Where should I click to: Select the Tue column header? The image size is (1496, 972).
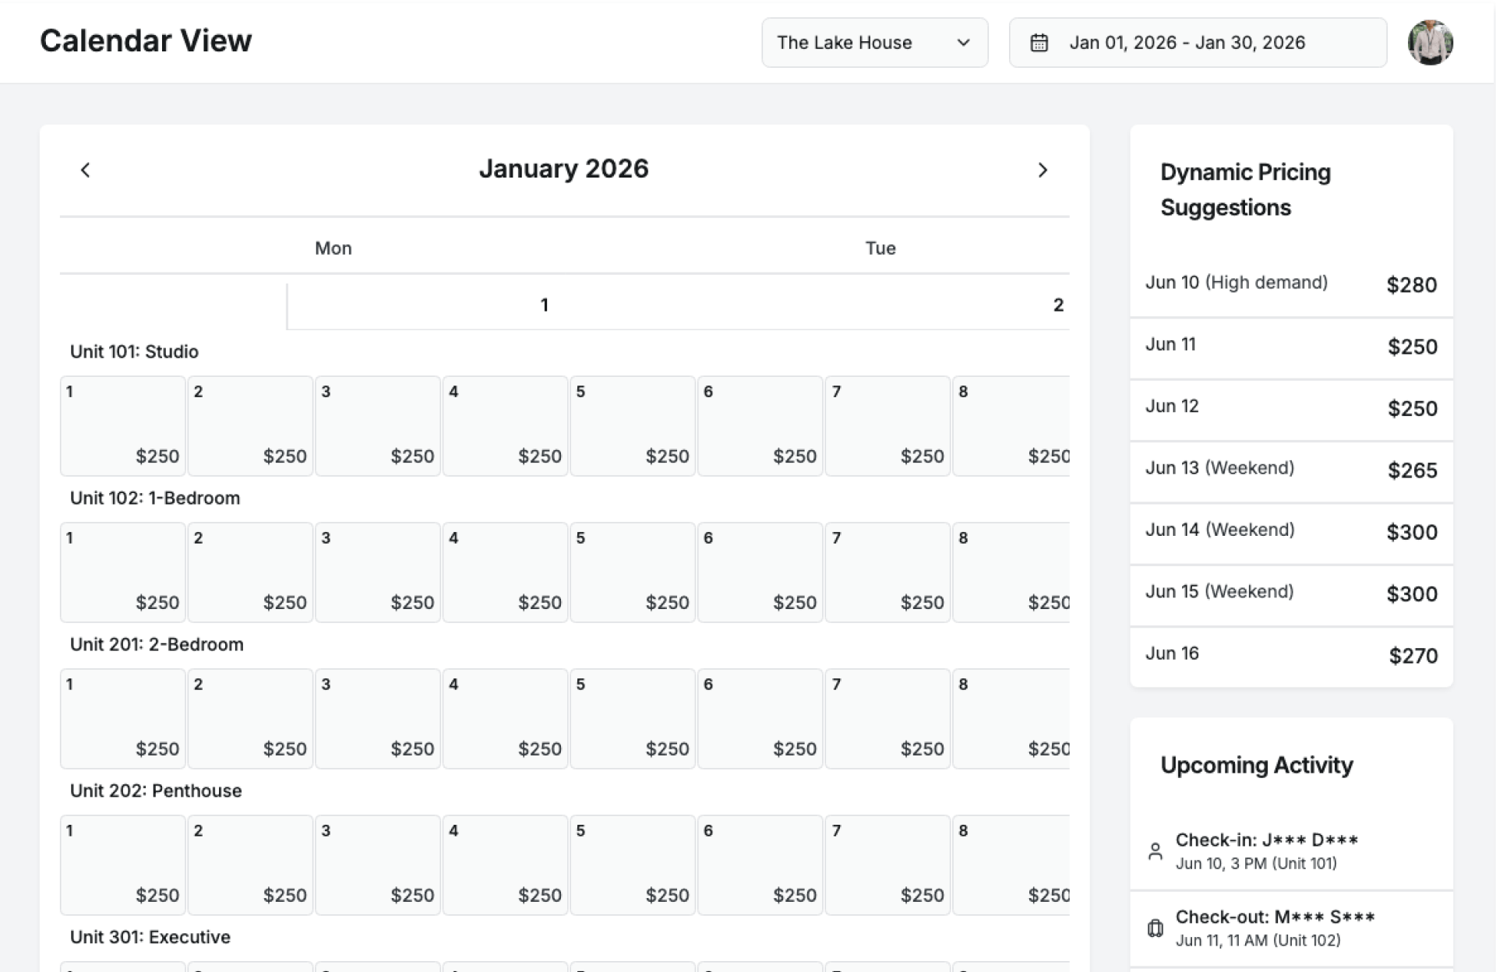pyautogui.click(x=880, y=248)
